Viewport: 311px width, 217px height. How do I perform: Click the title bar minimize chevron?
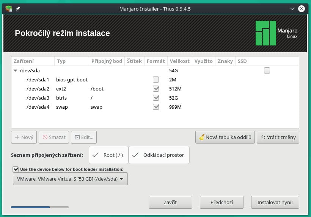coord(292,9)
